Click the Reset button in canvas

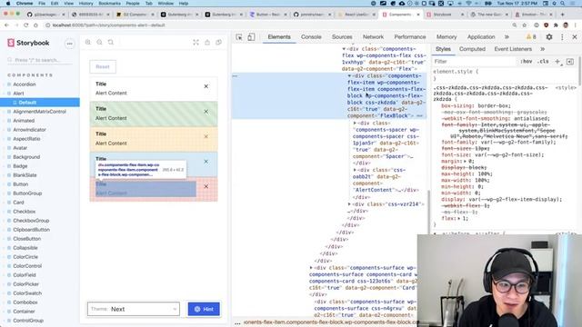[103, 66]
